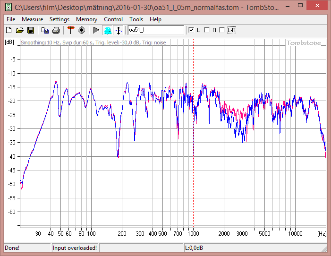
Task: Click the oa51_l name input field
Action: pyautogui.click(x=156, y=30)
